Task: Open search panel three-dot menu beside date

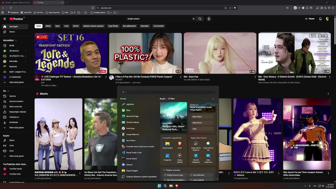Action: click(x=213, y=99)
